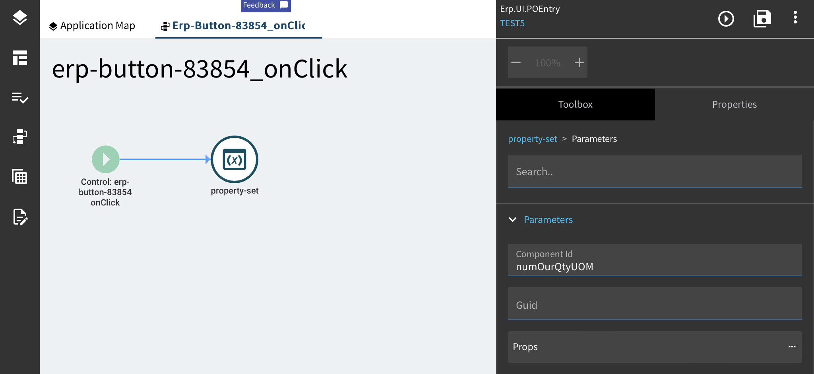The width and height of the screenshot is (814, 374).
Task: Open the document edit icon in sidebar
Action: point(20,217)
